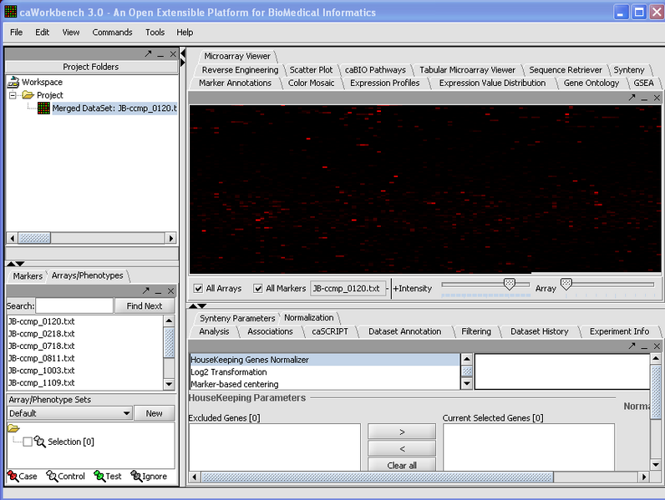Click the Project folder icon
The width and height of the screenshot is (665, 500).
point(28,95)
